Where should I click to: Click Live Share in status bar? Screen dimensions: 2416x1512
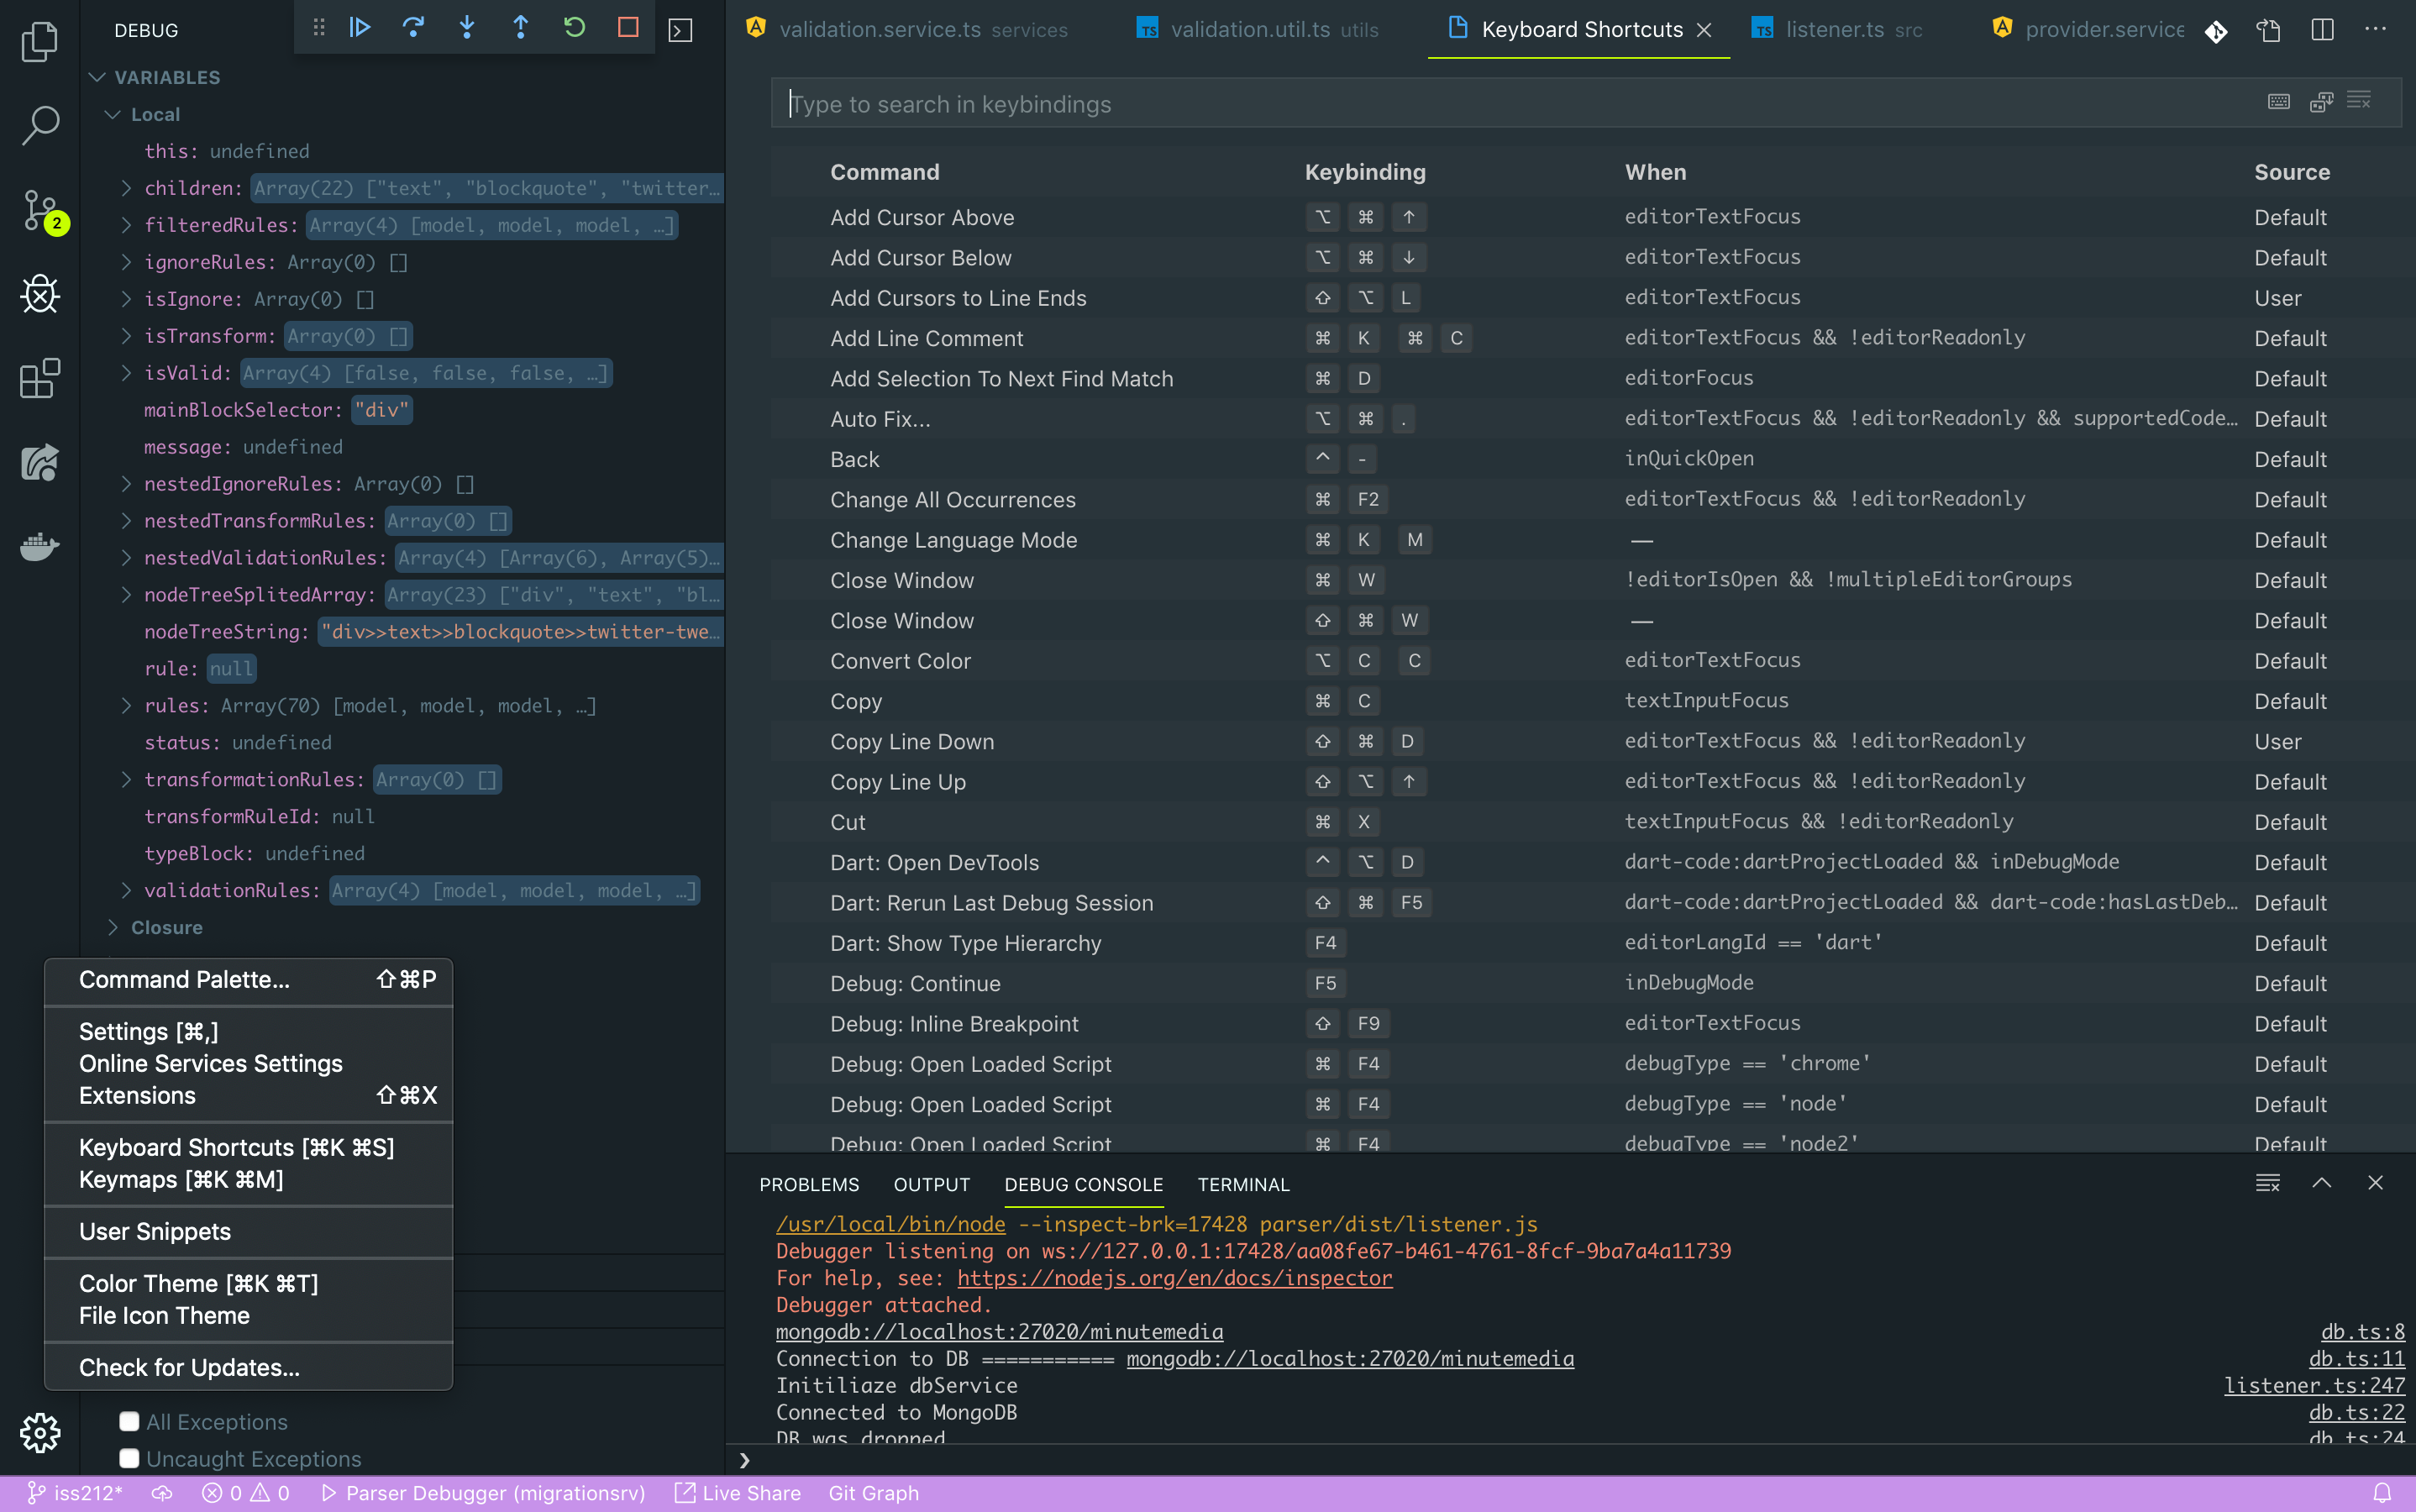(738, 1493)
